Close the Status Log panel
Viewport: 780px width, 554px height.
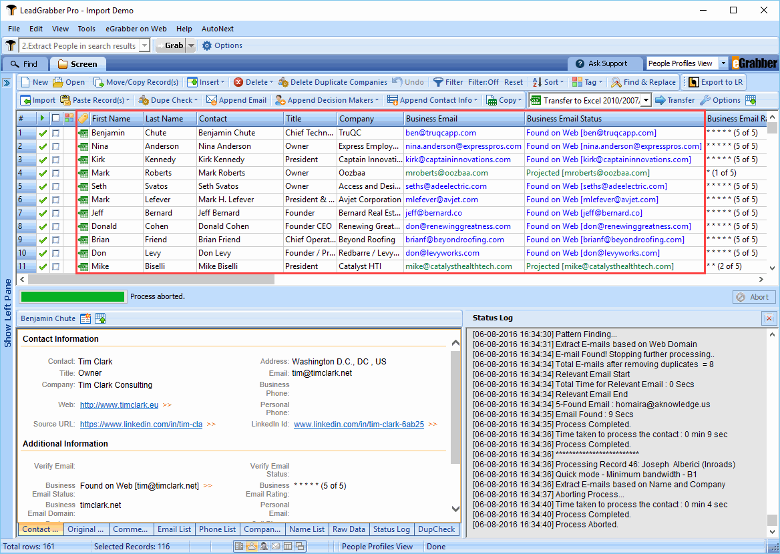pos(769,318)
